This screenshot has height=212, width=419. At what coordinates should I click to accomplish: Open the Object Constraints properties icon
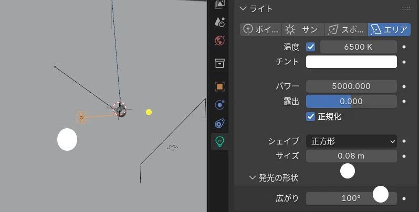coord(219,124)
